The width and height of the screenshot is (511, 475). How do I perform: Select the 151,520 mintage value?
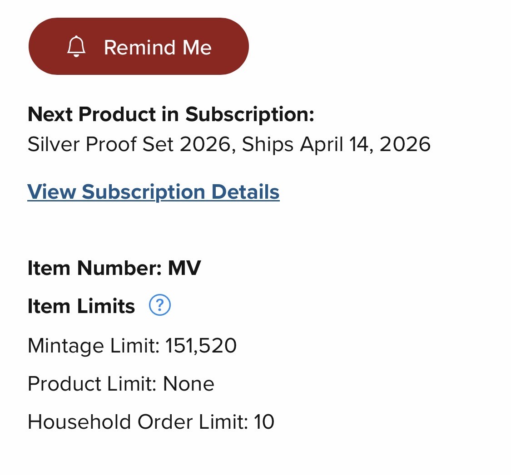coord(201,346)
